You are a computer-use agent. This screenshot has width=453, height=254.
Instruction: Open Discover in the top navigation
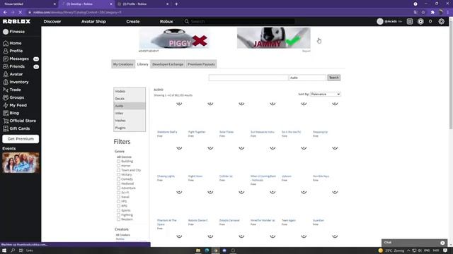click(x=52, y=22)
